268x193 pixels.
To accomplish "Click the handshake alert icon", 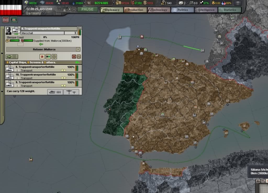I will coord(14,20).
